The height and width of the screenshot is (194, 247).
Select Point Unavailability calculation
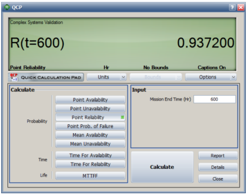90,109
